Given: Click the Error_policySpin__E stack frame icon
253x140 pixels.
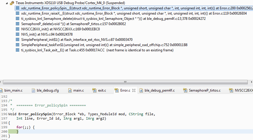Looking at the screenshot, I should 18,8.
